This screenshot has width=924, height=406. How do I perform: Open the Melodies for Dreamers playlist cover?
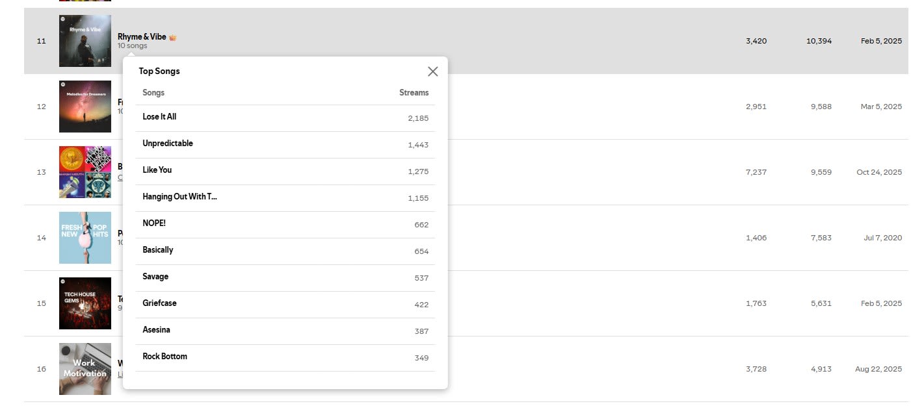85,107
